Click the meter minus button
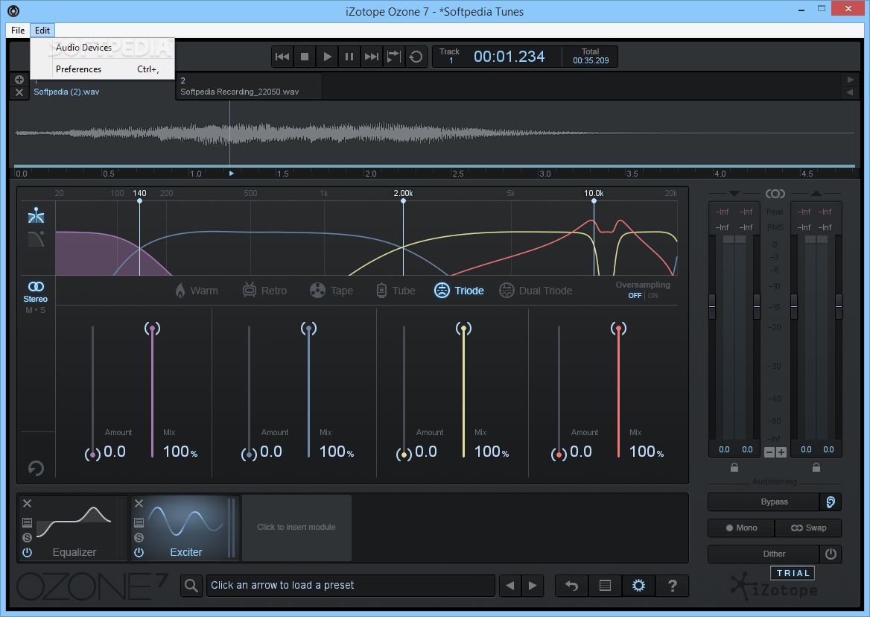This screenshot has height=617, width=870. (769, 452)
